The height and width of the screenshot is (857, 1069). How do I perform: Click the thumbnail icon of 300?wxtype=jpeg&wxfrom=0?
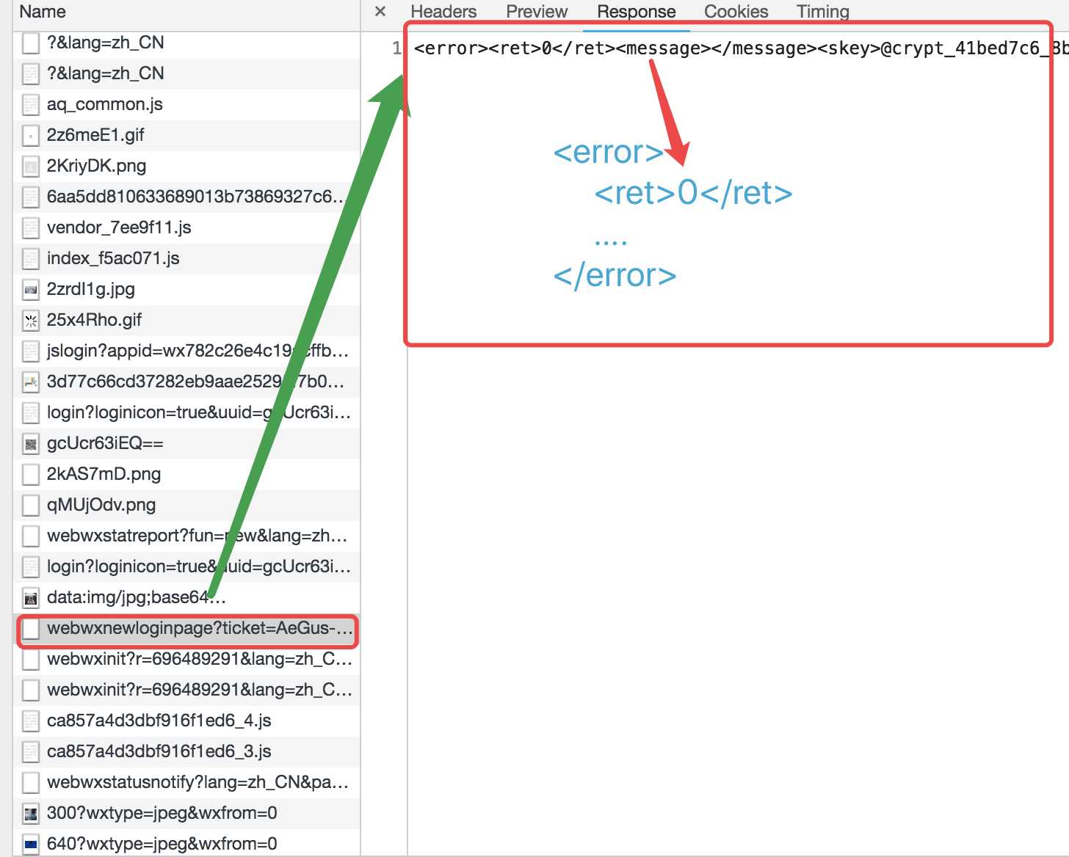tap(31, 814)
